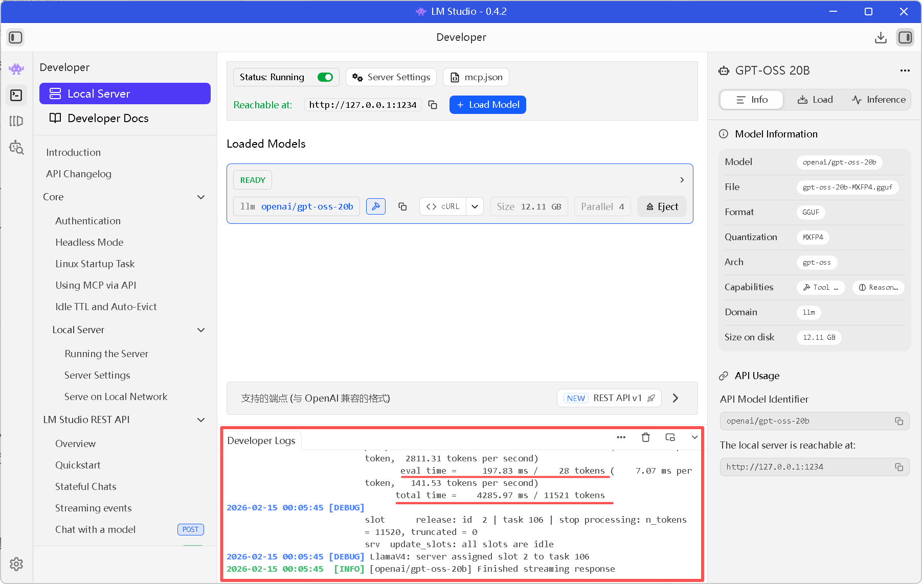Collapse the Developer Logs panel chevron
The width and height of the screenshot is (922, 584).
pyautogui.click(x=694, y=437)
